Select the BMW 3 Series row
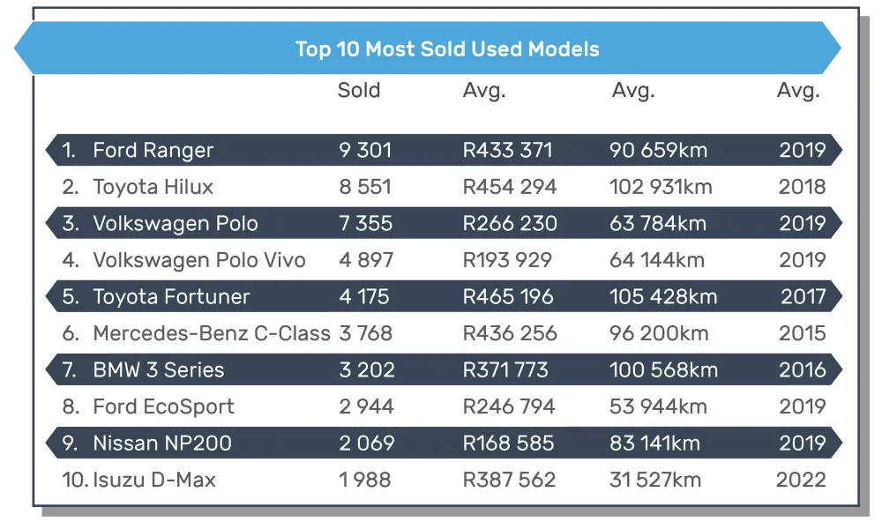Image resolution: width=882 pixels, height=529 pixels. [x=158, y=370]
